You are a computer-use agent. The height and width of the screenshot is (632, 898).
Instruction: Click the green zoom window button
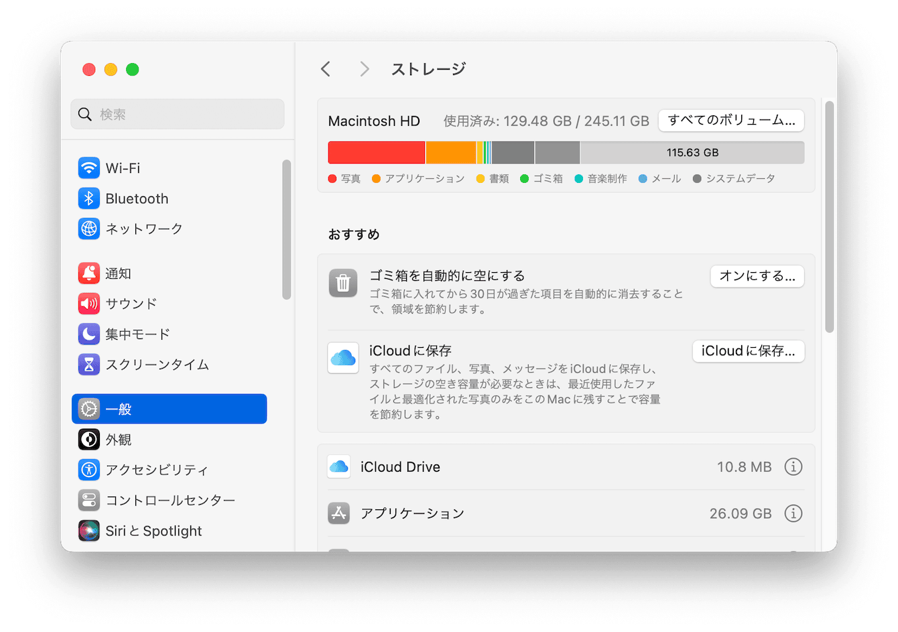coord(133,70)
